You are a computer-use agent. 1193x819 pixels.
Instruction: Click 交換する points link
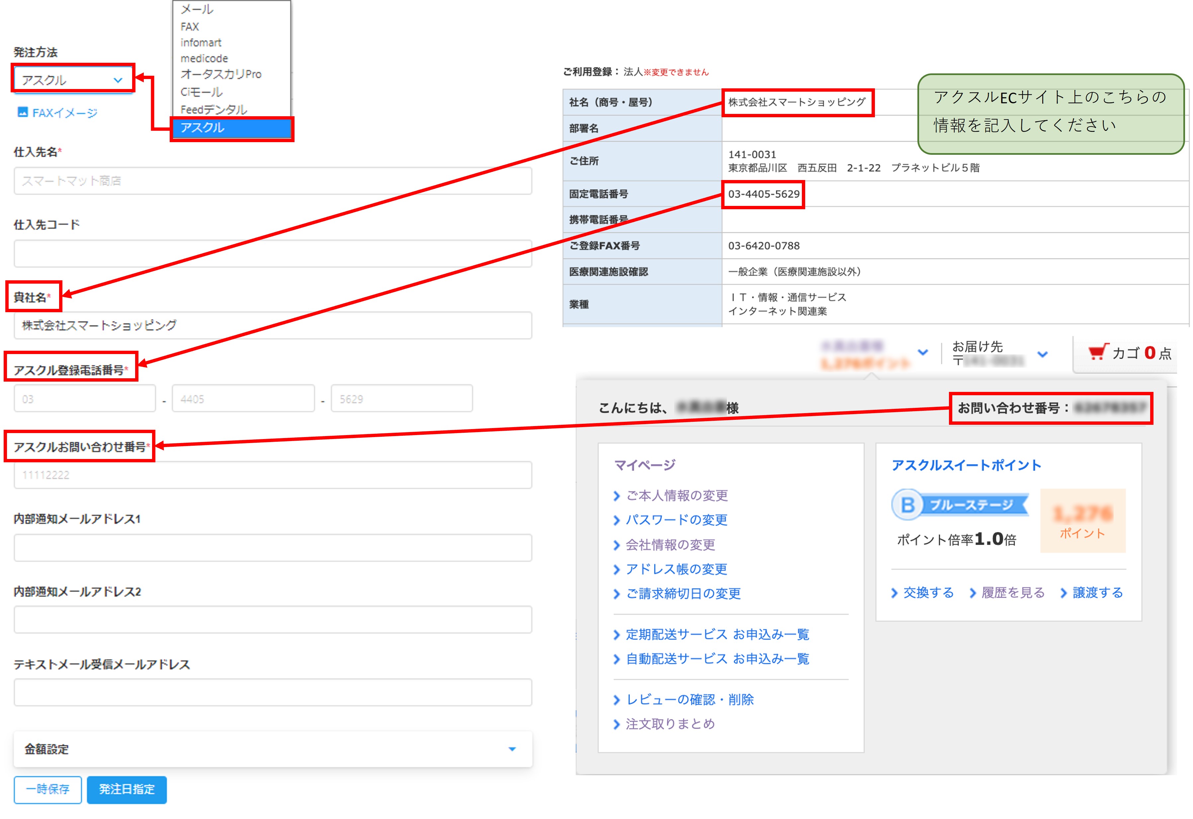(928, 592)
